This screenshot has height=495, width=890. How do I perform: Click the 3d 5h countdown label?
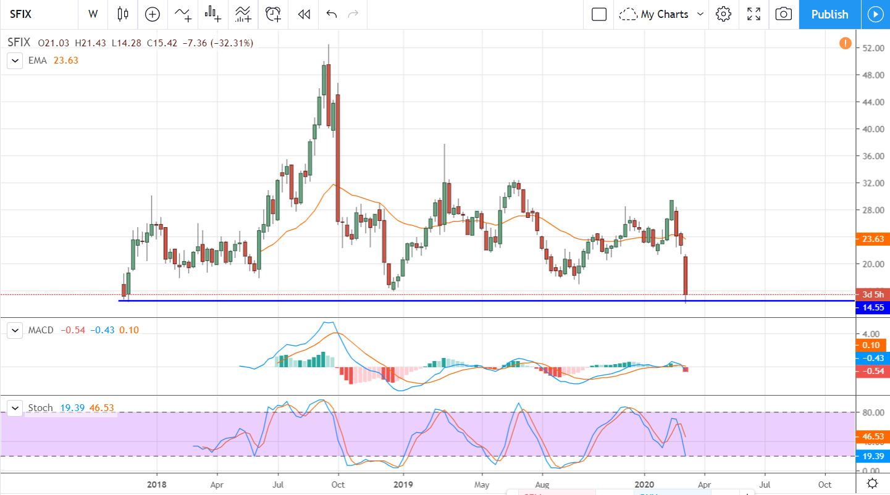872,294
